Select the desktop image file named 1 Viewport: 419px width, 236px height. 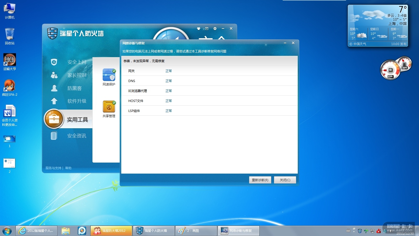[10, 141]
